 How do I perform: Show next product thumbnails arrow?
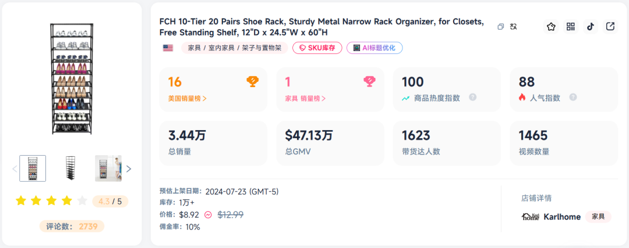(129, 169)
